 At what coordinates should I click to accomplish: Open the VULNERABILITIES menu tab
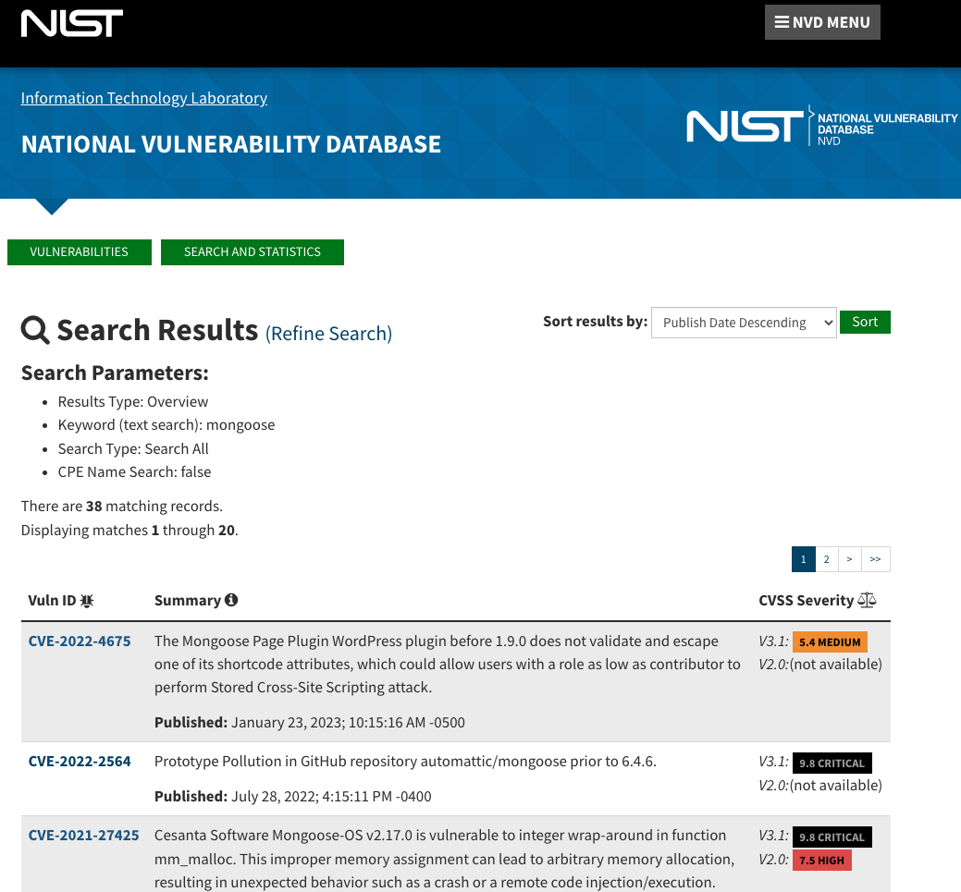(x=80, y=252)
